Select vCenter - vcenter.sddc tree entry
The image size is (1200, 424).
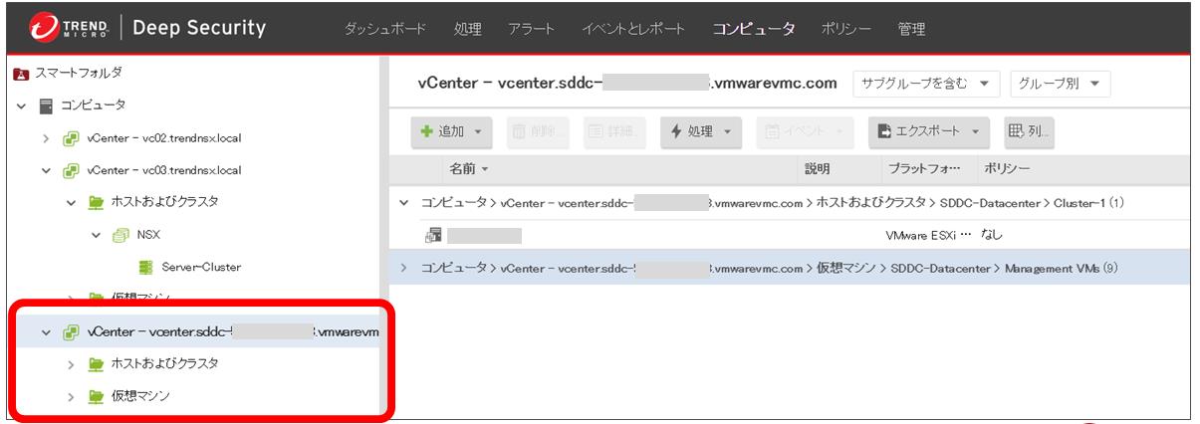click(x=233, y=331)
